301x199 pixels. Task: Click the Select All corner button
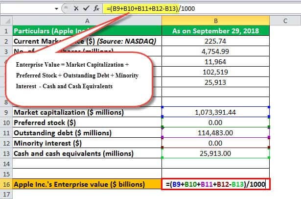pyautogui.click(x=5, y=20)
